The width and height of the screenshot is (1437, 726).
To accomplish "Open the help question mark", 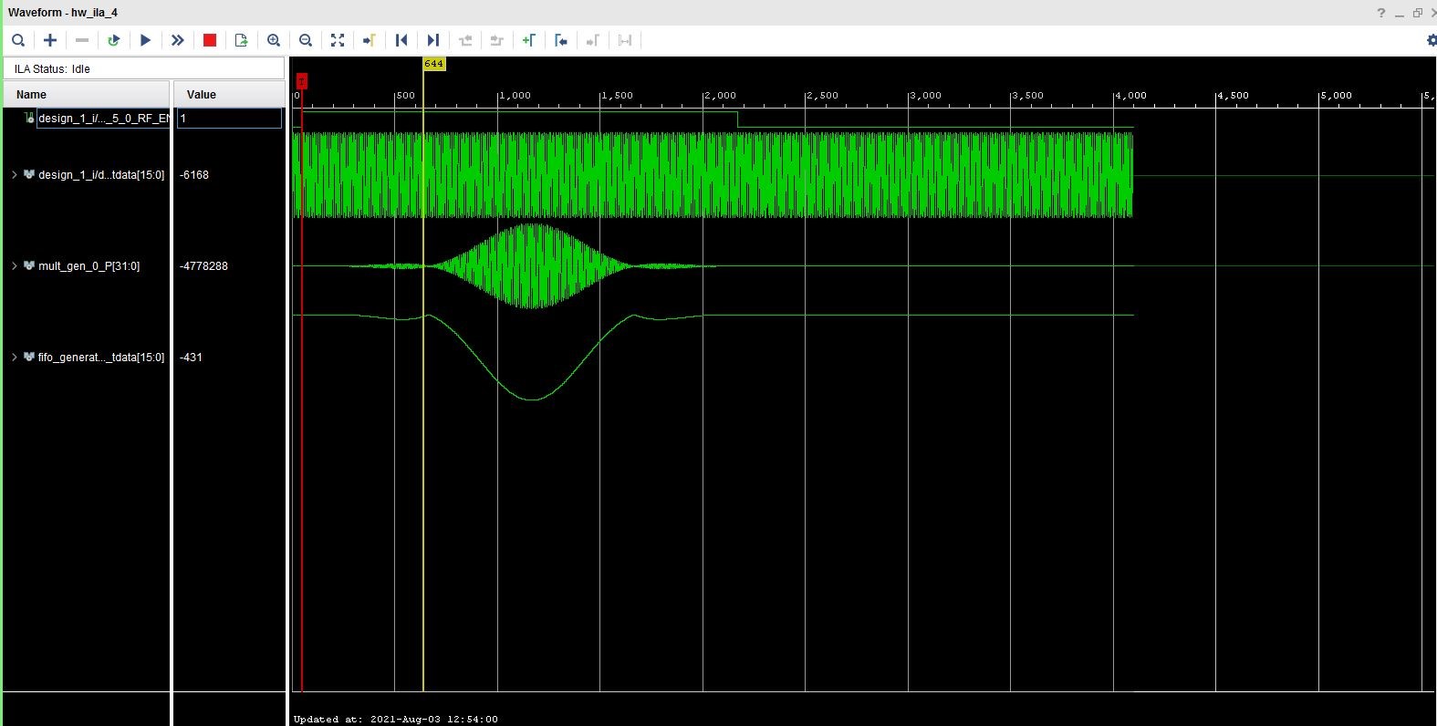I will pyautogui.click(x=1381, y=13).
